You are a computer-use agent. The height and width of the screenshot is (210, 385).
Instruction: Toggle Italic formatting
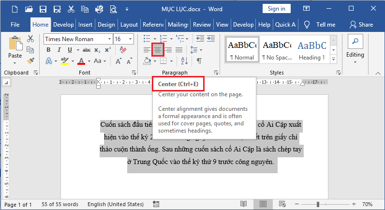pos(59,50)
